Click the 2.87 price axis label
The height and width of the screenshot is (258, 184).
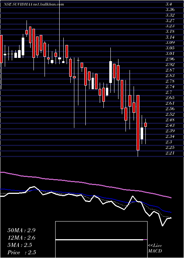pyautogui.click(x=170, y=70)
